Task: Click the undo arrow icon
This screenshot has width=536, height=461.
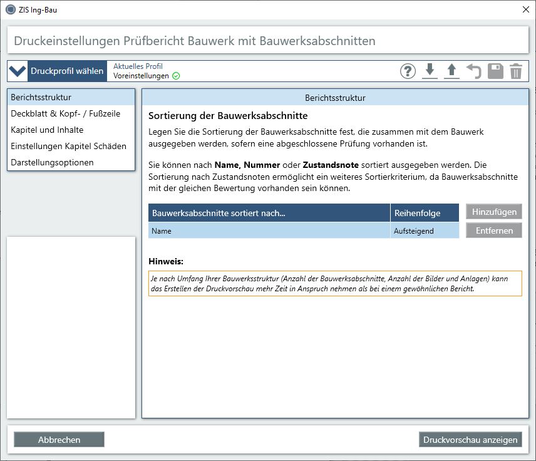Action: (473, 71)
